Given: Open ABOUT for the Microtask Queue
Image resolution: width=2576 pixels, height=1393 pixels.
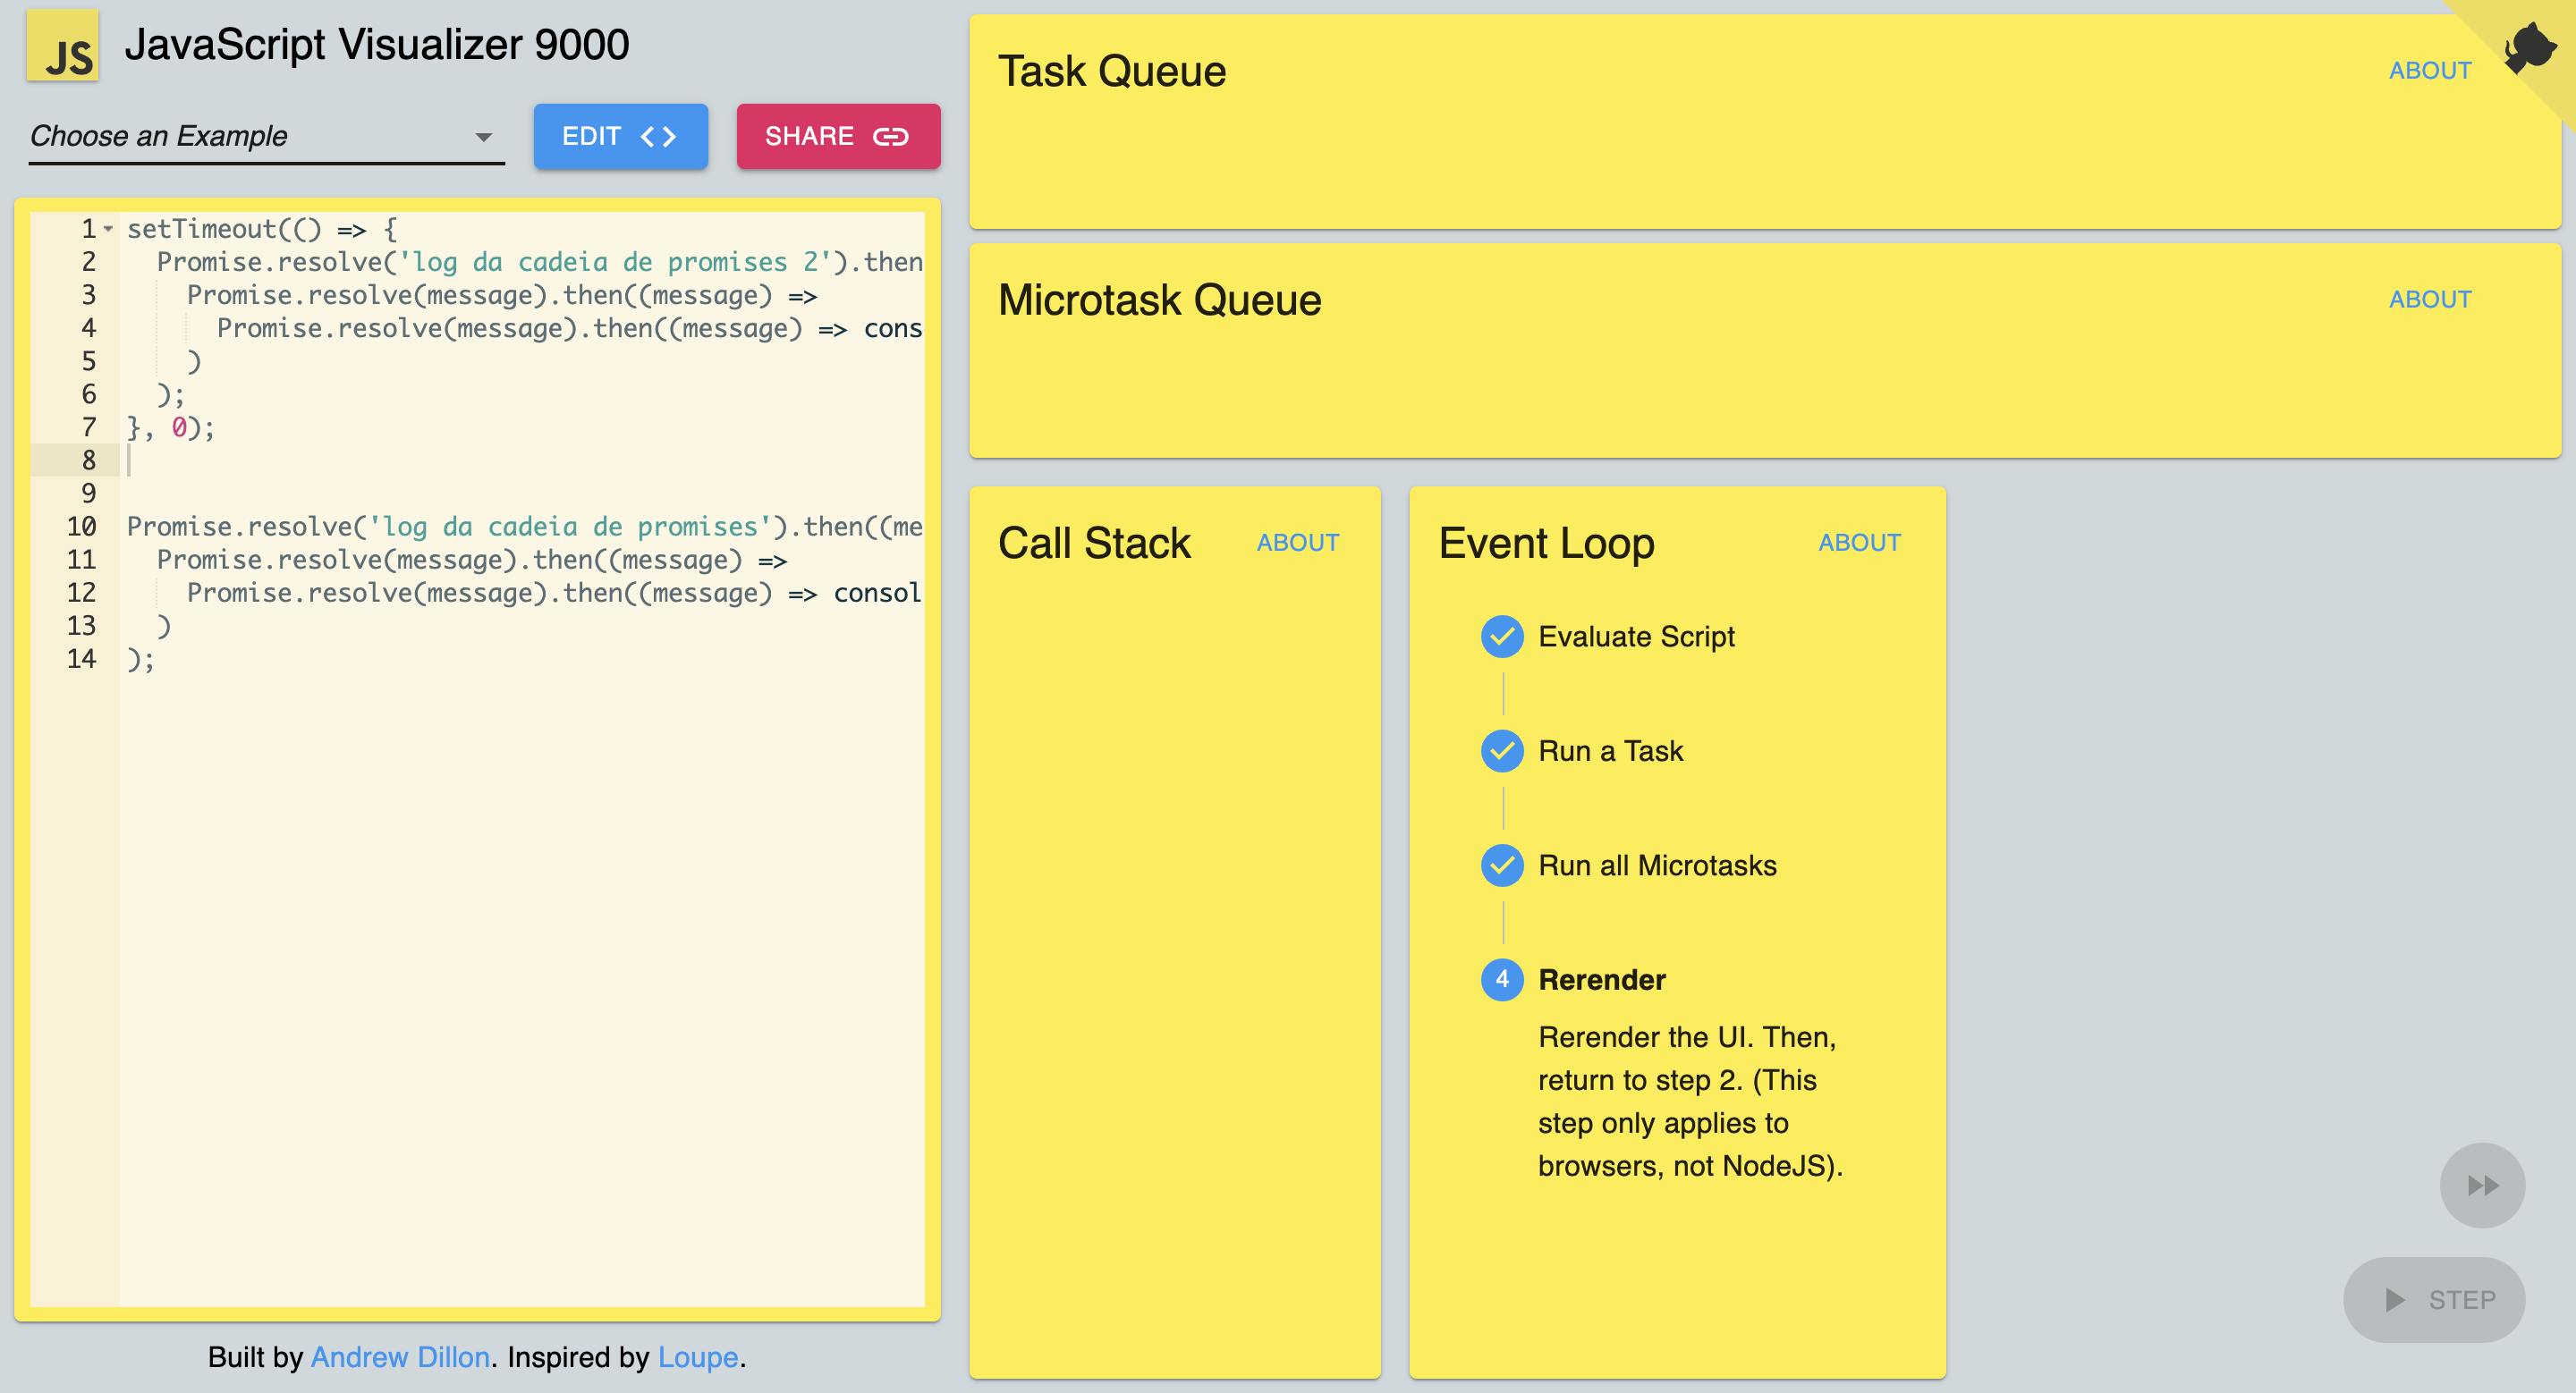Looking at the screenshot, I should tap(2430, 300).
